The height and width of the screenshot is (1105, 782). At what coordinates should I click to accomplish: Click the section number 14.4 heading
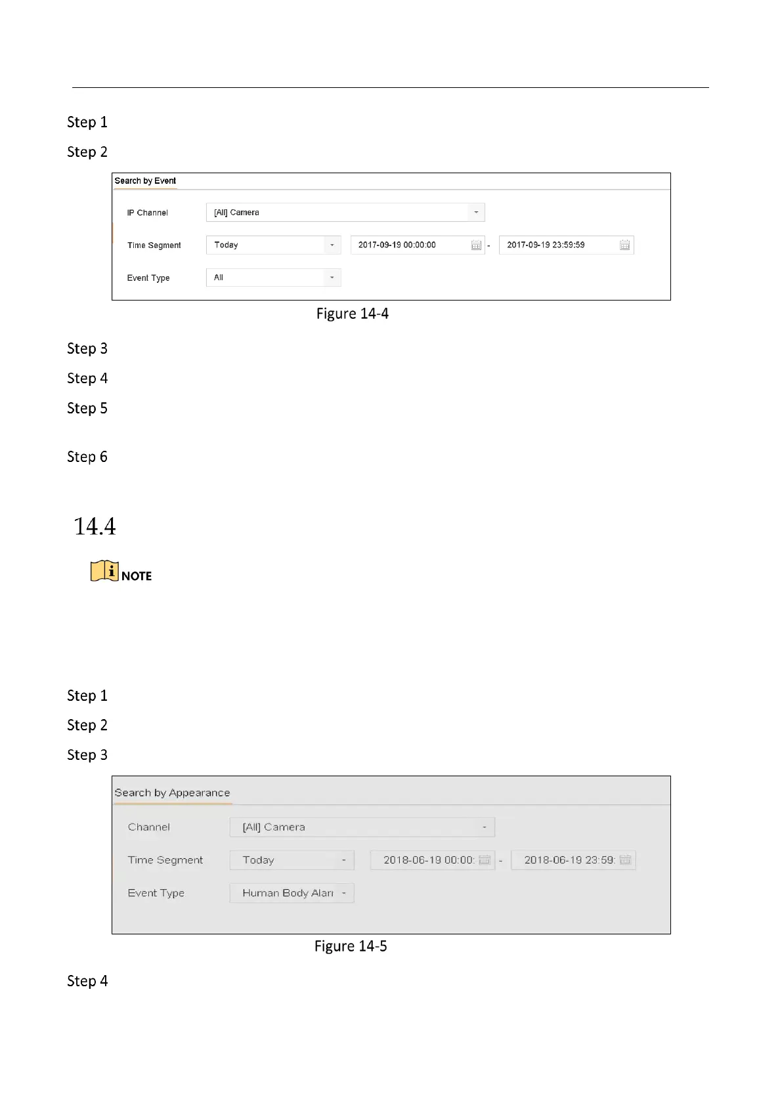click(95, 526)
